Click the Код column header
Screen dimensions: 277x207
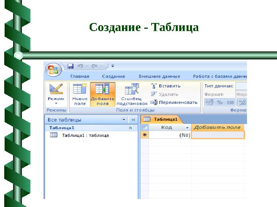(170, 127)
